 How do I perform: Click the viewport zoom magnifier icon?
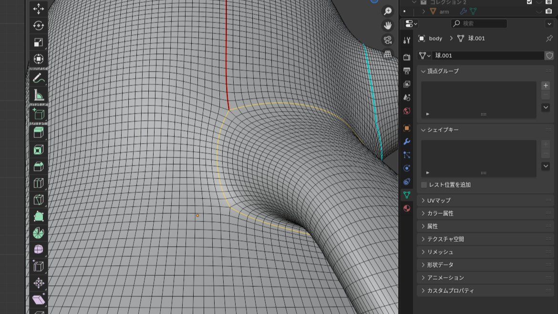click(388, 11)
